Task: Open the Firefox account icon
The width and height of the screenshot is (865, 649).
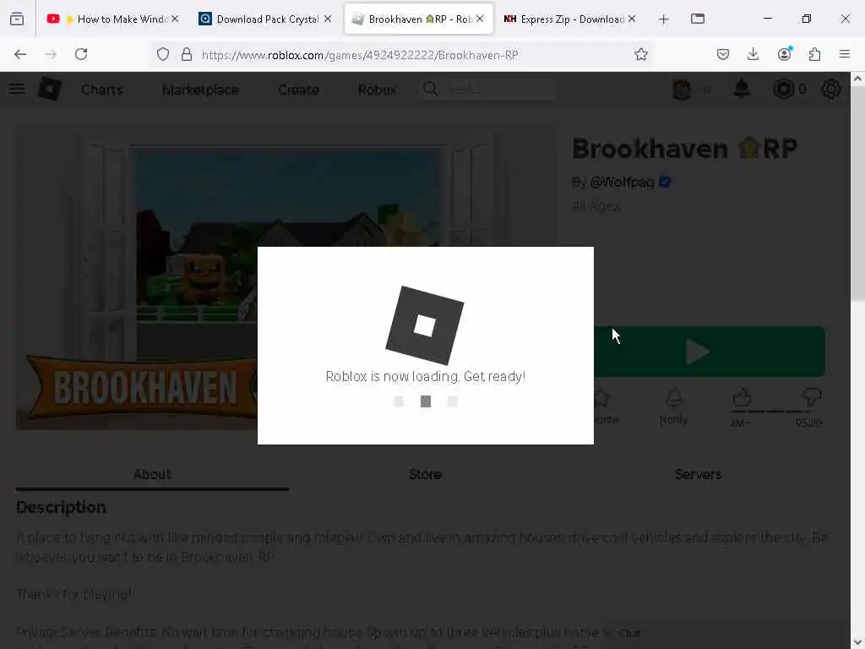Action: (785, 53)
